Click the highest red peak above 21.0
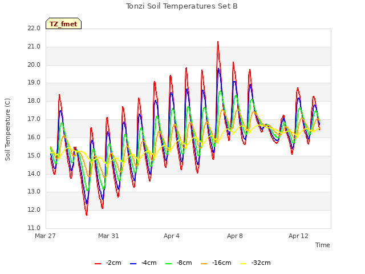The height and width of the screenshot is (274, 365). click(x=218, y=42)
